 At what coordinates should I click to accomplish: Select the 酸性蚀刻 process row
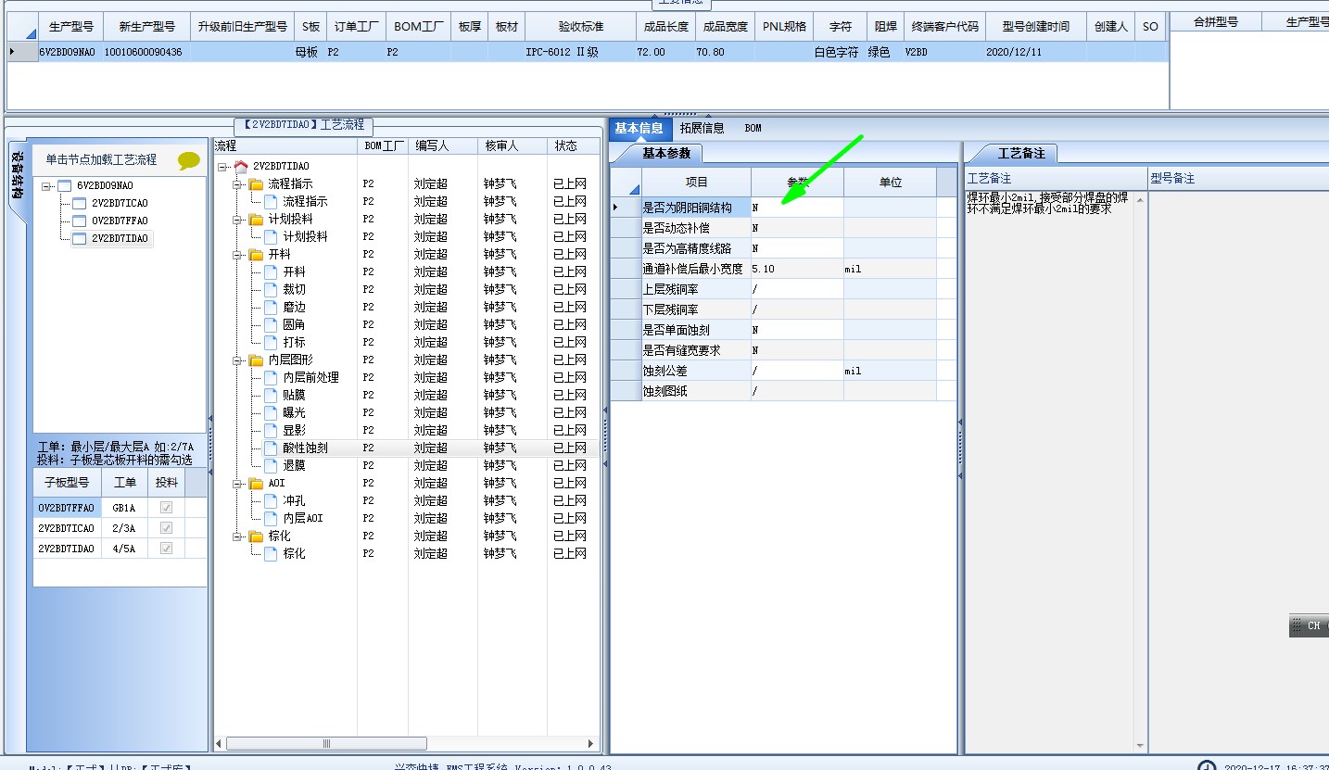[408, 448]
